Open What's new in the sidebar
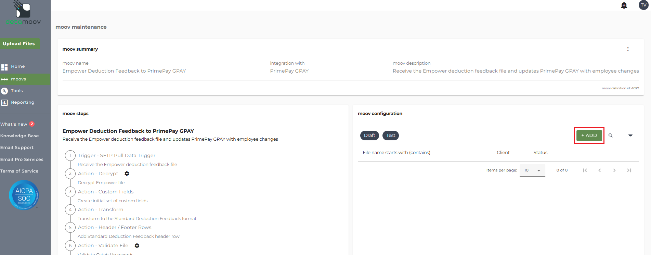Image resolution: width=651 pixels, height=255 pixels. tap(14, 124)
